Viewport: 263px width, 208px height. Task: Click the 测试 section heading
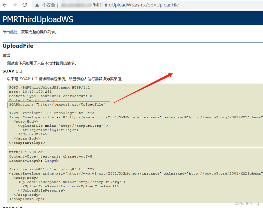pos(6,55)
